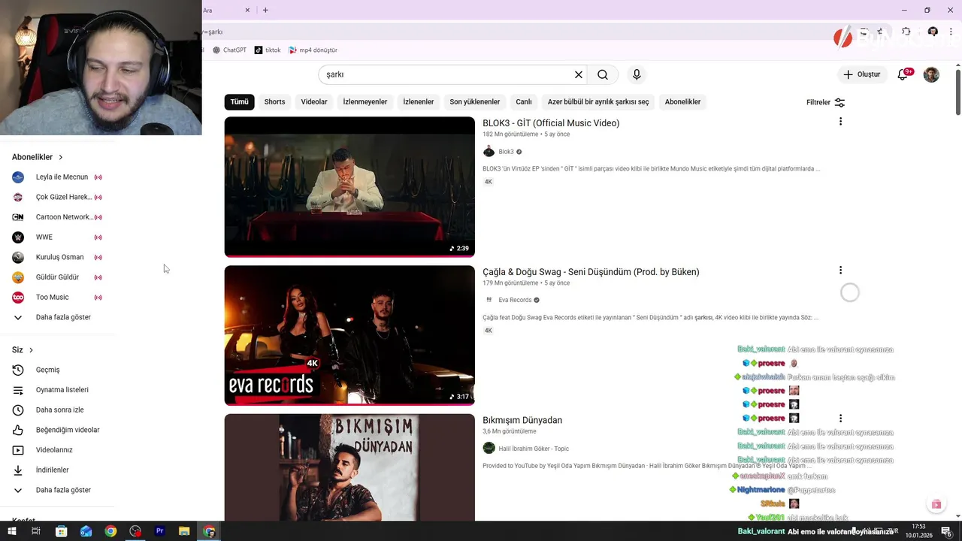
Task: Launch Microsoft Store from the taskbar
Action: click(x=61, y=531)
